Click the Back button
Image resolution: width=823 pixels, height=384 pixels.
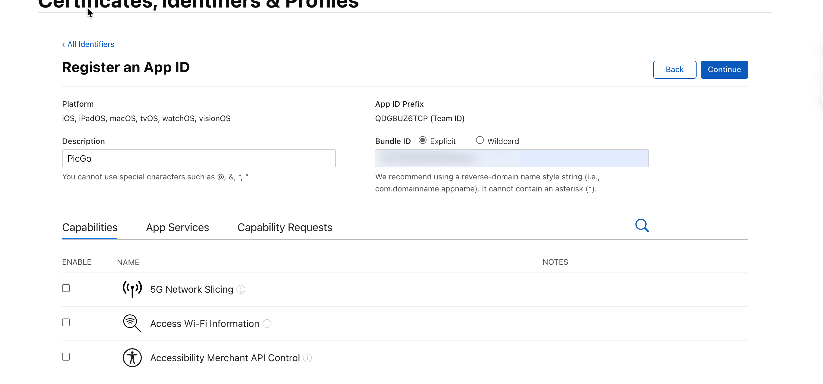674,69
